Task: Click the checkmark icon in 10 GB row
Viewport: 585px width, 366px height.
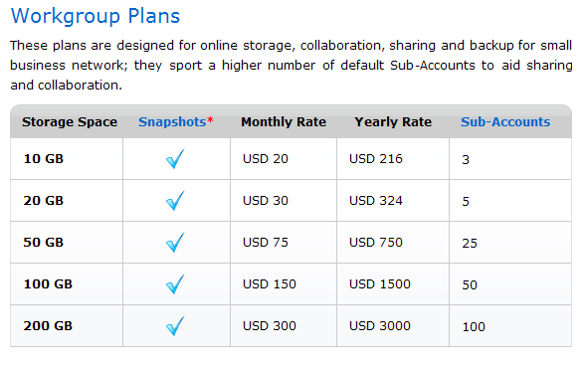Action: point(175,158)
